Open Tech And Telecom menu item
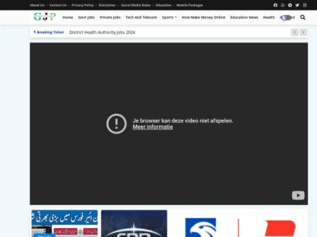Viewport: 317px width, 237px height. [141, 17]
